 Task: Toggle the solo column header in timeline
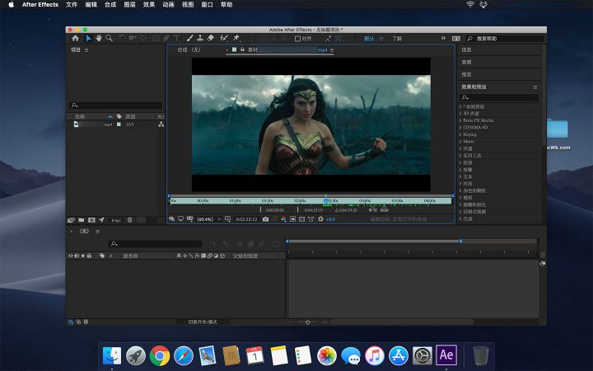[x=83, y=256]
